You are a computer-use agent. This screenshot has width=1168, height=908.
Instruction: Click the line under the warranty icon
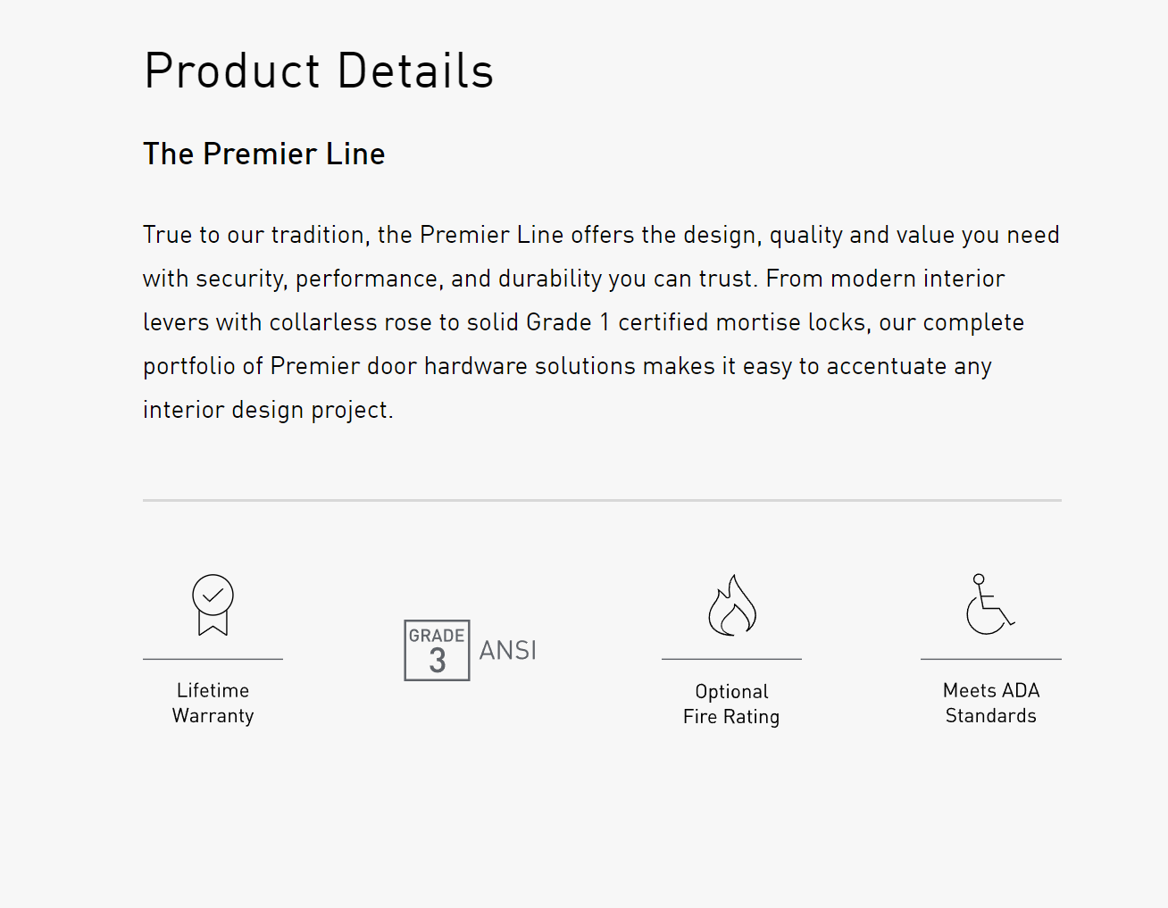click(213, 659)
